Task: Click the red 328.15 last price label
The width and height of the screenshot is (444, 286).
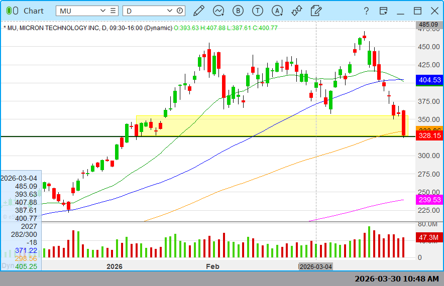Action: coord(429,135)
